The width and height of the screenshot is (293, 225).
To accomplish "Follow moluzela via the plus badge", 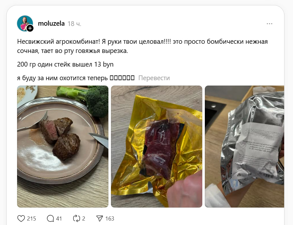I will tap(30, 28).
